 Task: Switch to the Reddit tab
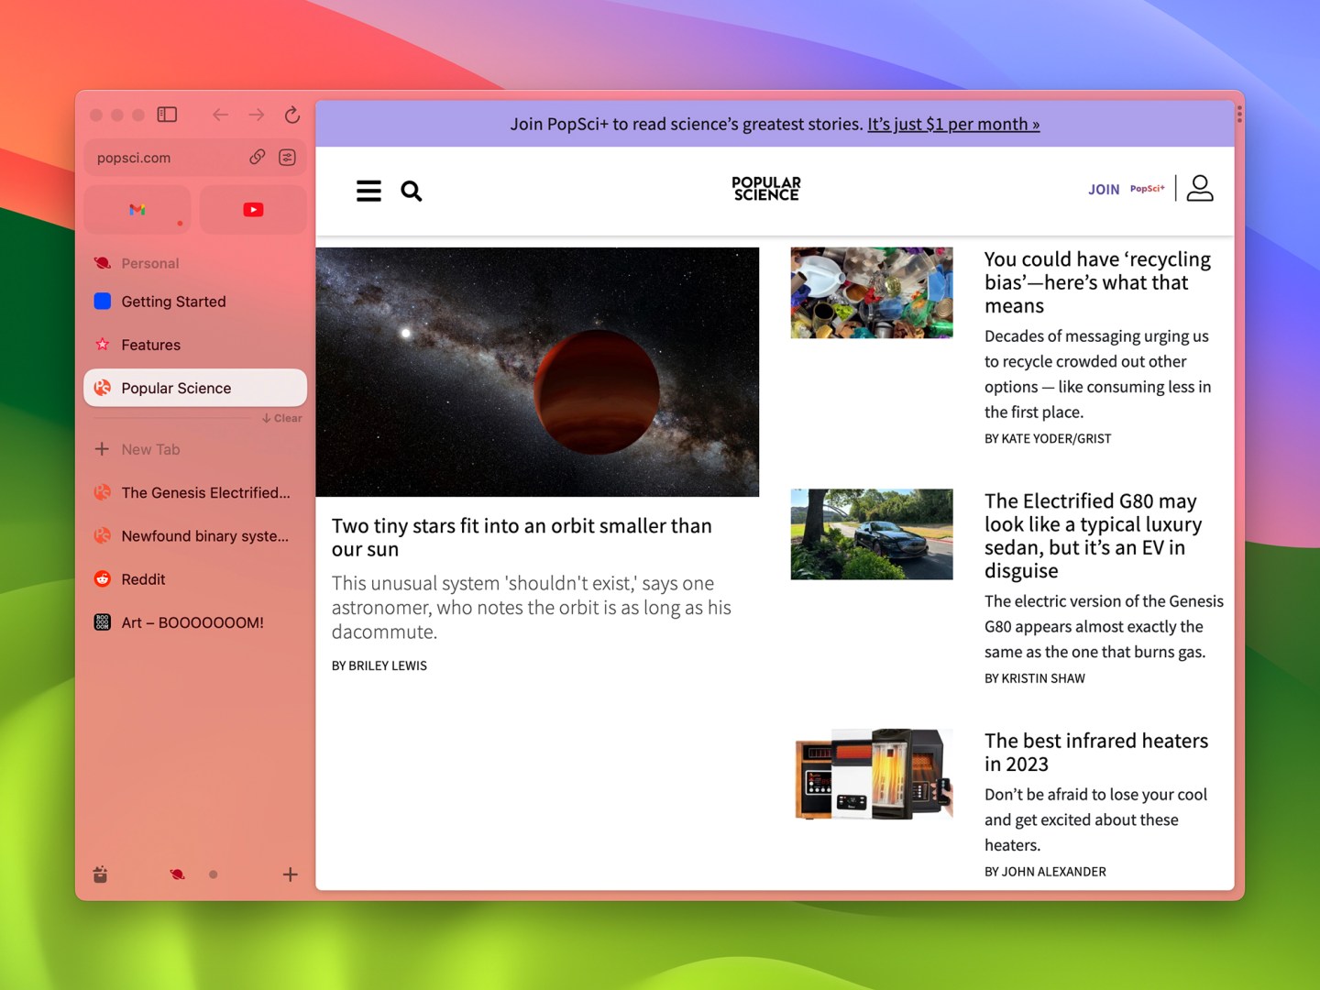click(141, 578)
